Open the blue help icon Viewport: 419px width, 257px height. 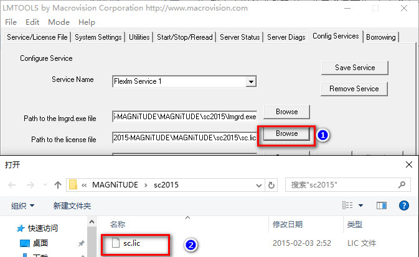[x=404, y=205]
